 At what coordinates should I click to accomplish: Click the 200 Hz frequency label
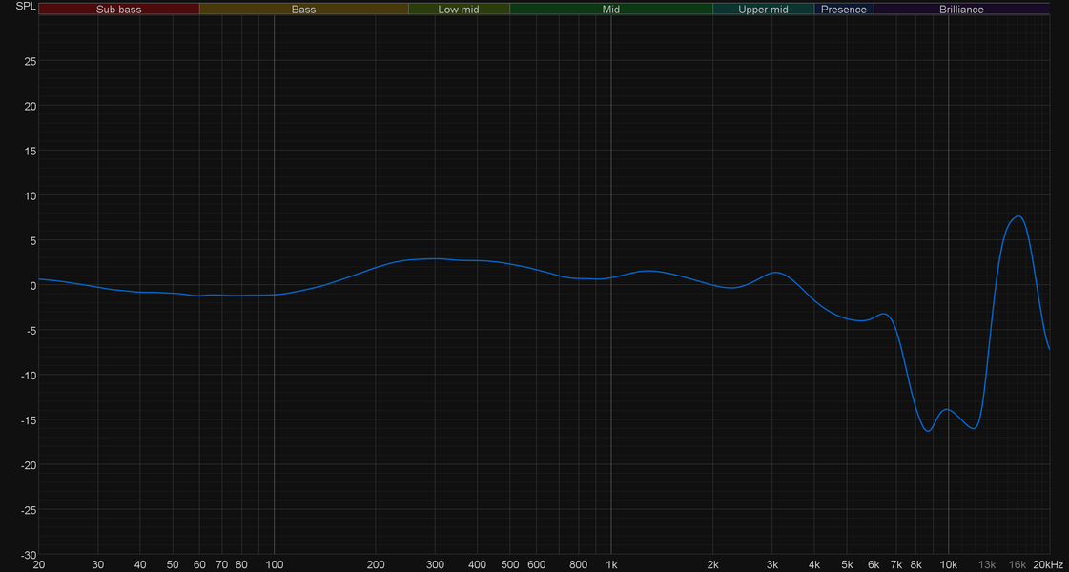tap(376, 564)
